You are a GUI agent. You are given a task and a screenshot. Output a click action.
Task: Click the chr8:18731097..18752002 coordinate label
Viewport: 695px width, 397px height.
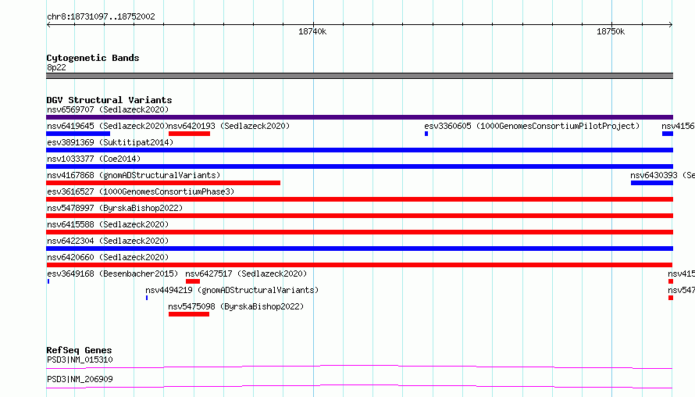(101, 16)
